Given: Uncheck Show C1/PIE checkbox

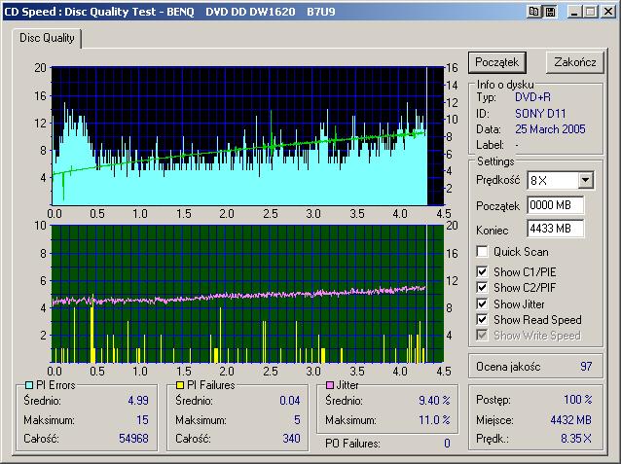Looking at the screenshot, I should [x=482, y=272].
